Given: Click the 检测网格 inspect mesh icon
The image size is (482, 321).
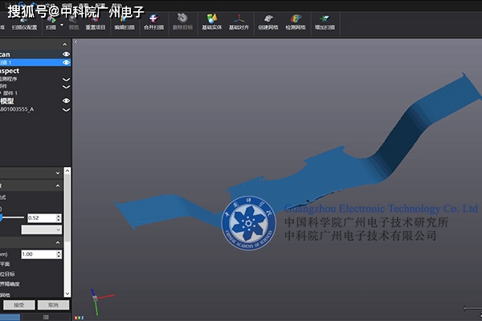Looking at the screenshot, I should pos(296,20).
